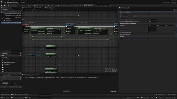The height and width of the screenshot is (99, 177).
Task: Go back in graph navigation history
Action: point(27,10)
